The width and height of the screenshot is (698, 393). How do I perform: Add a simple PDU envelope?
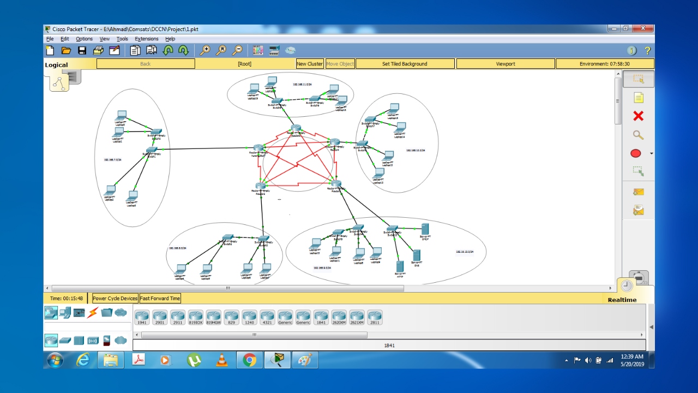[638, 192]
